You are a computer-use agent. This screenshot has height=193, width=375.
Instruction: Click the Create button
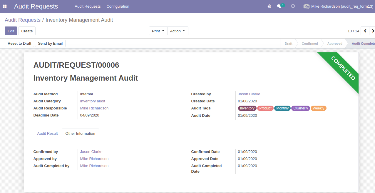pyautogui.click(x=27, y=31)
